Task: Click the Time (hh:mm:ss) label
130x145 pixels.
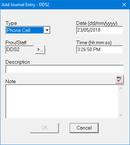Action: point(94,43)
